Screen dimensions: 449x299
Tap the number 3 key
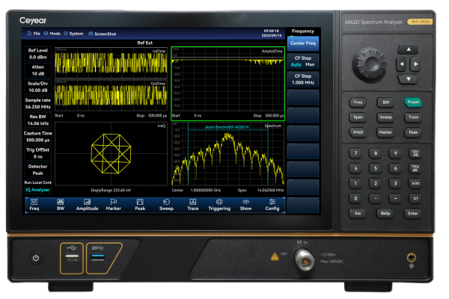click(395, 184)
